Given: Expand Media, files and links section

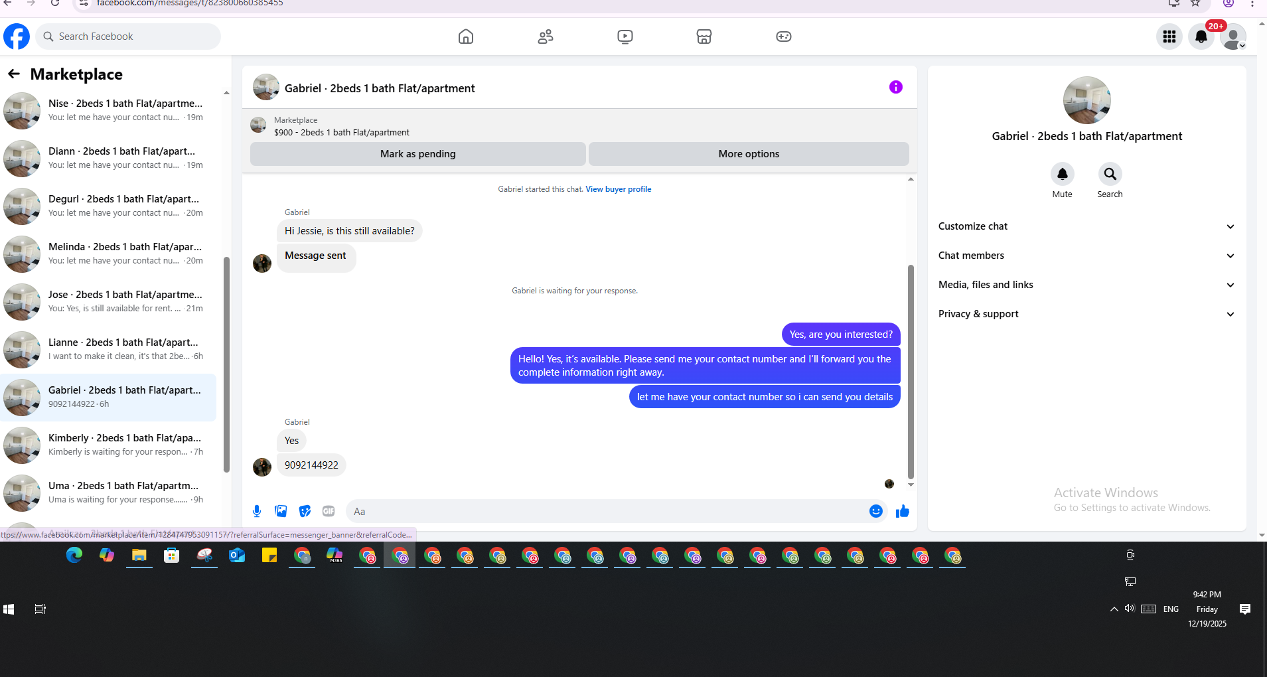Looking at the screenshot, I should [x=1086, y=285].
